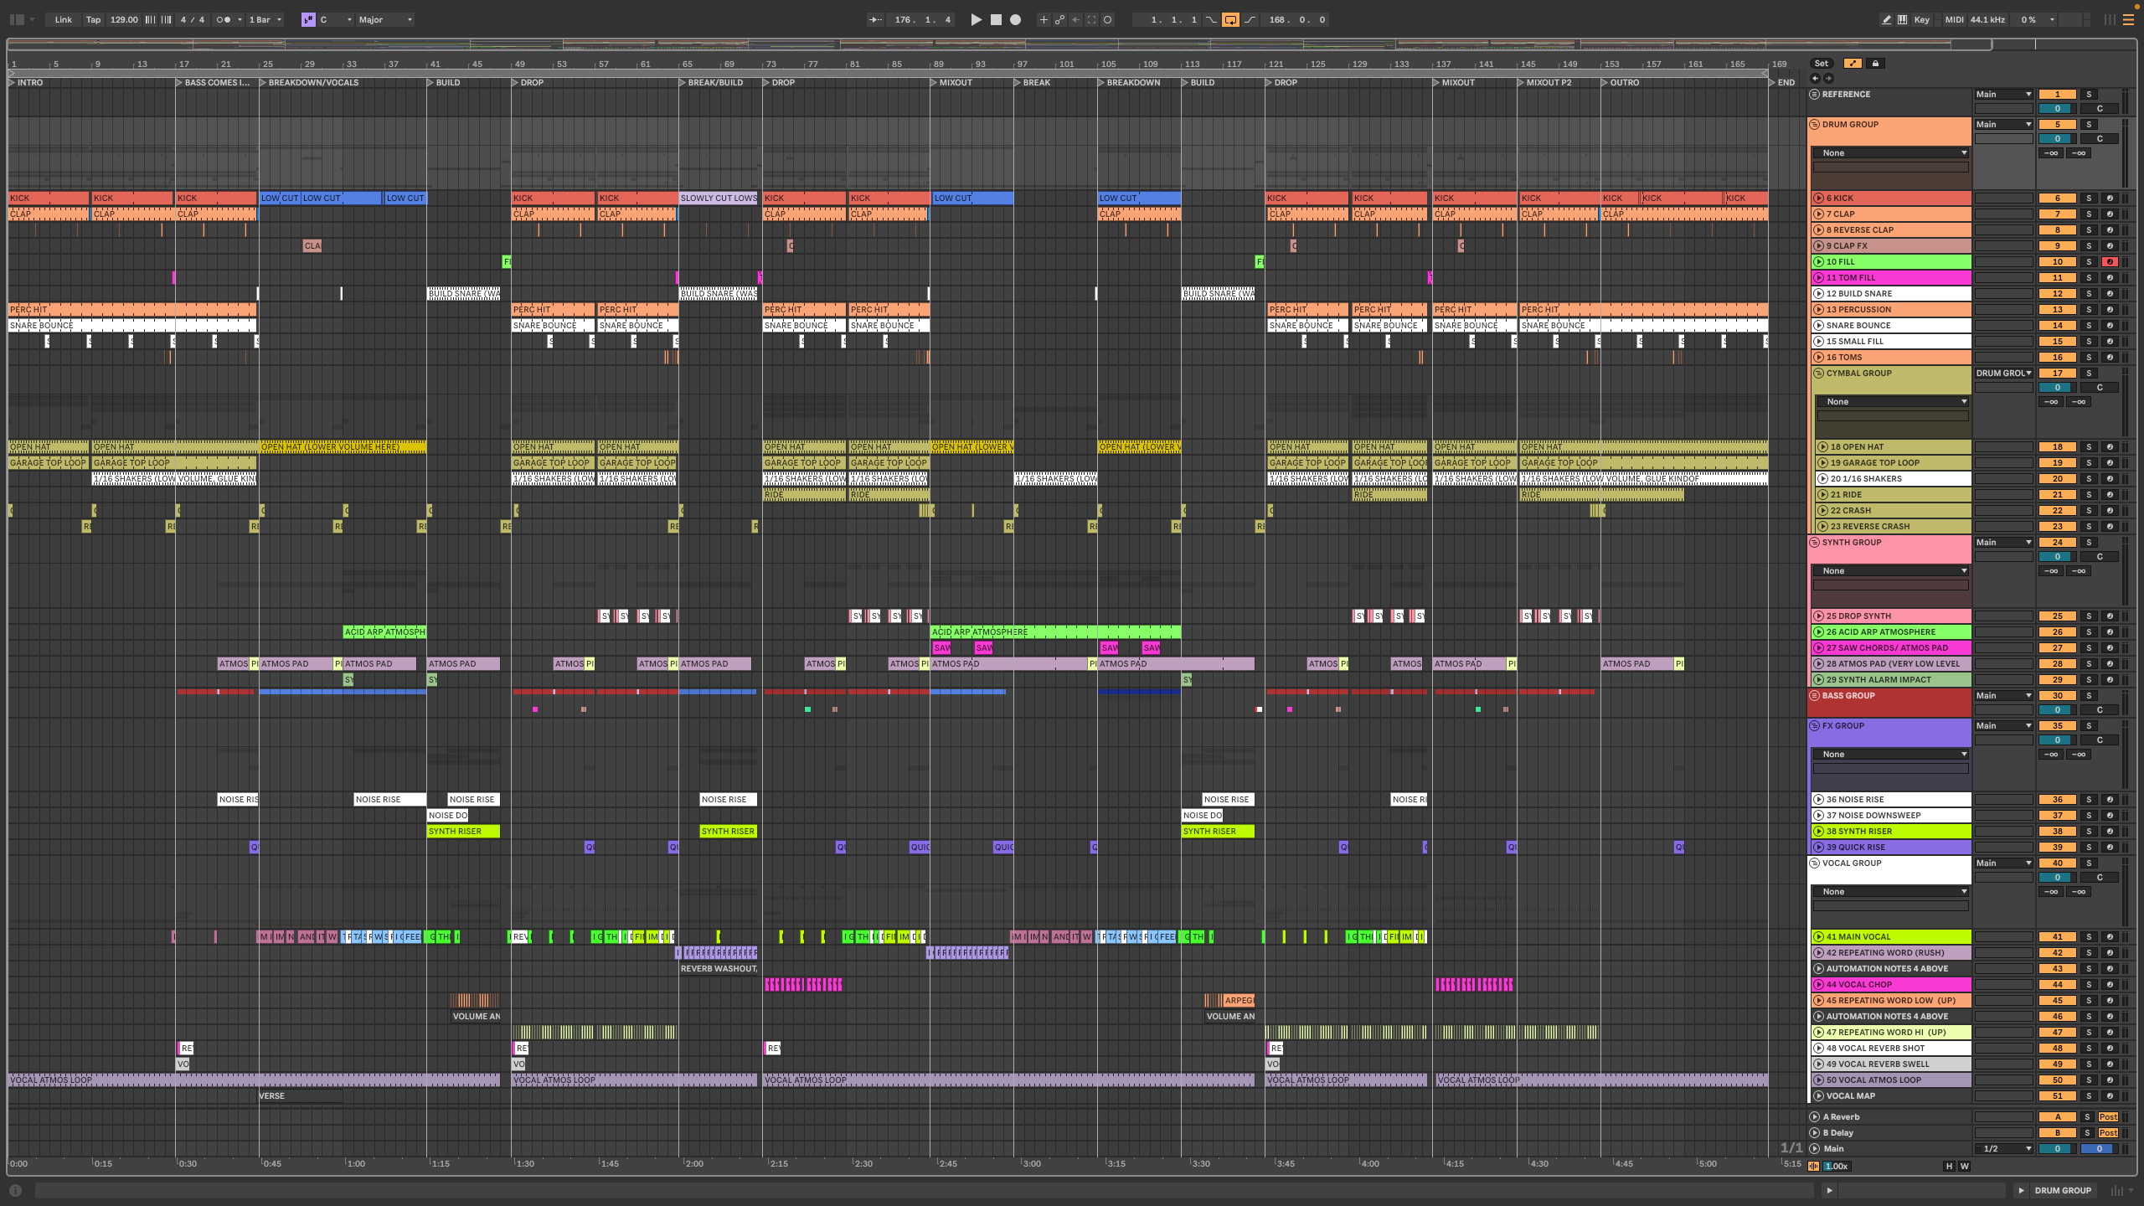Click the Link button

[x=64, y=19]
